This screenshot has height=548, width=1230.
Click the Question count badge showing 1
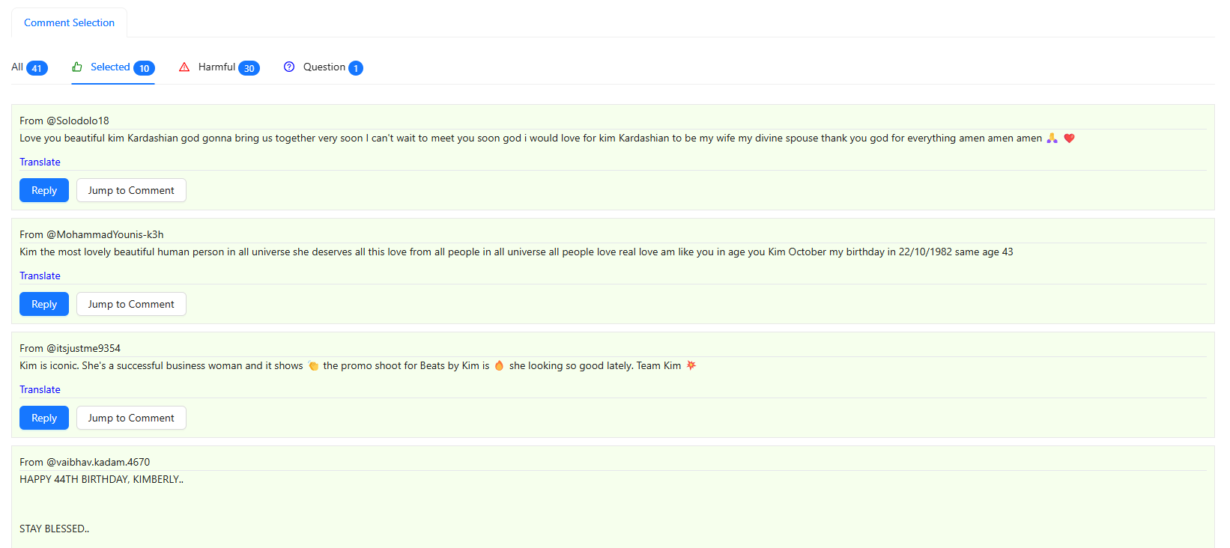click(355, 67)
